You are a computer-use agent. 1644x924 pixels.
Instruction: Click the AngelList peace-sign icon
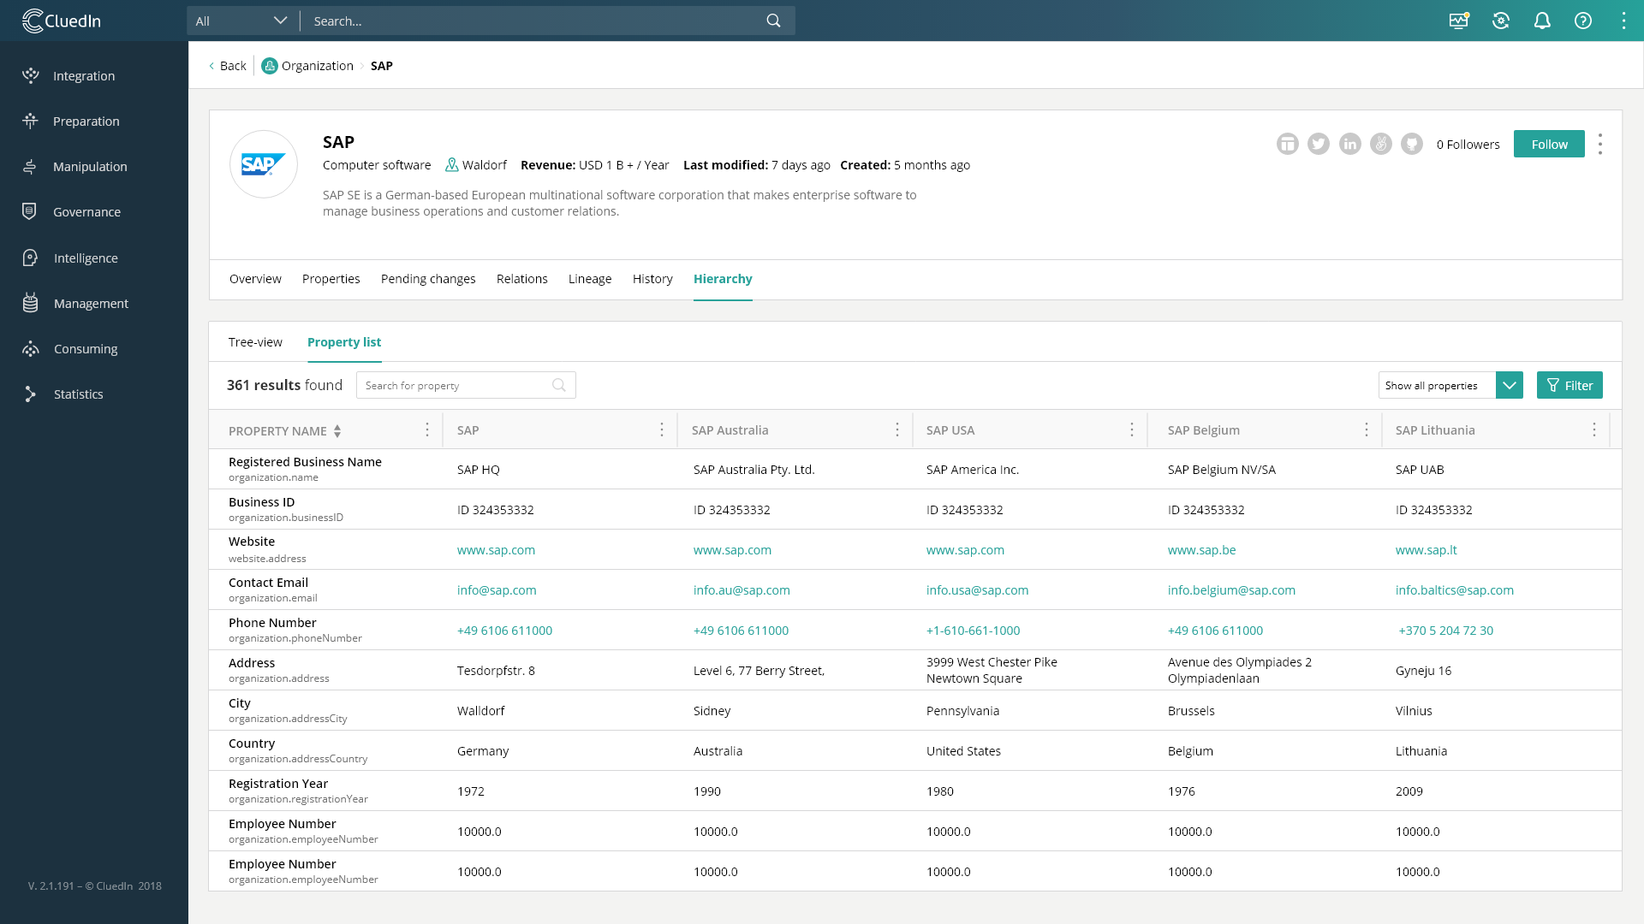click(x=1381, y=144)
